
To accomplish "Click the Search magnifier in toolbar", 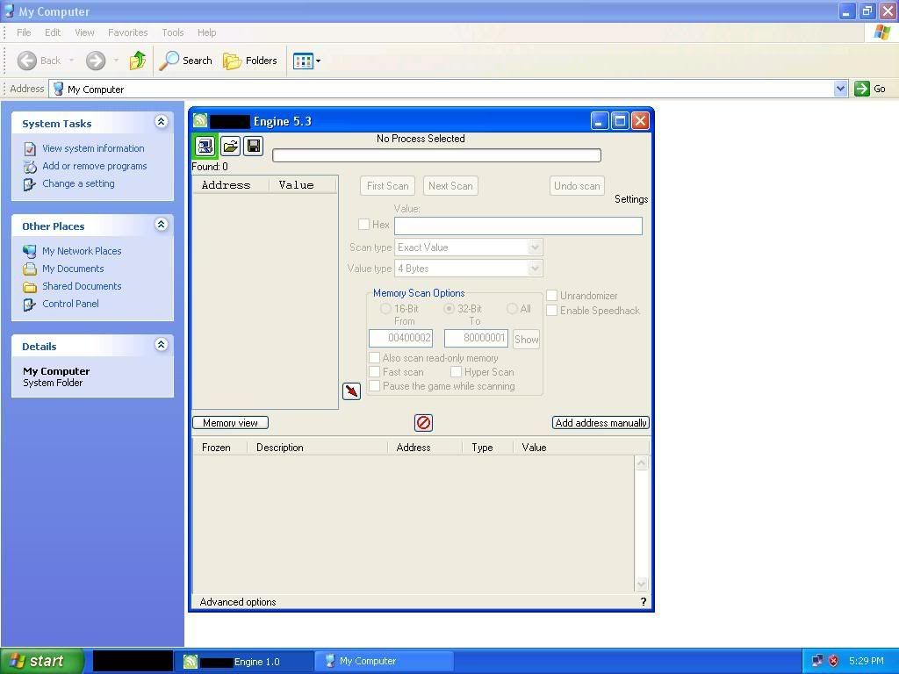I will coord(169,61).
